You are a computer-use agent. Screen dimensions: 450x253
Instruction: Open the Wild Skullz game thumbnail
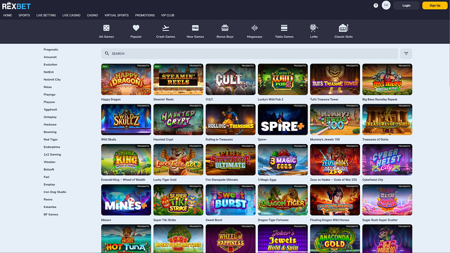126,119
